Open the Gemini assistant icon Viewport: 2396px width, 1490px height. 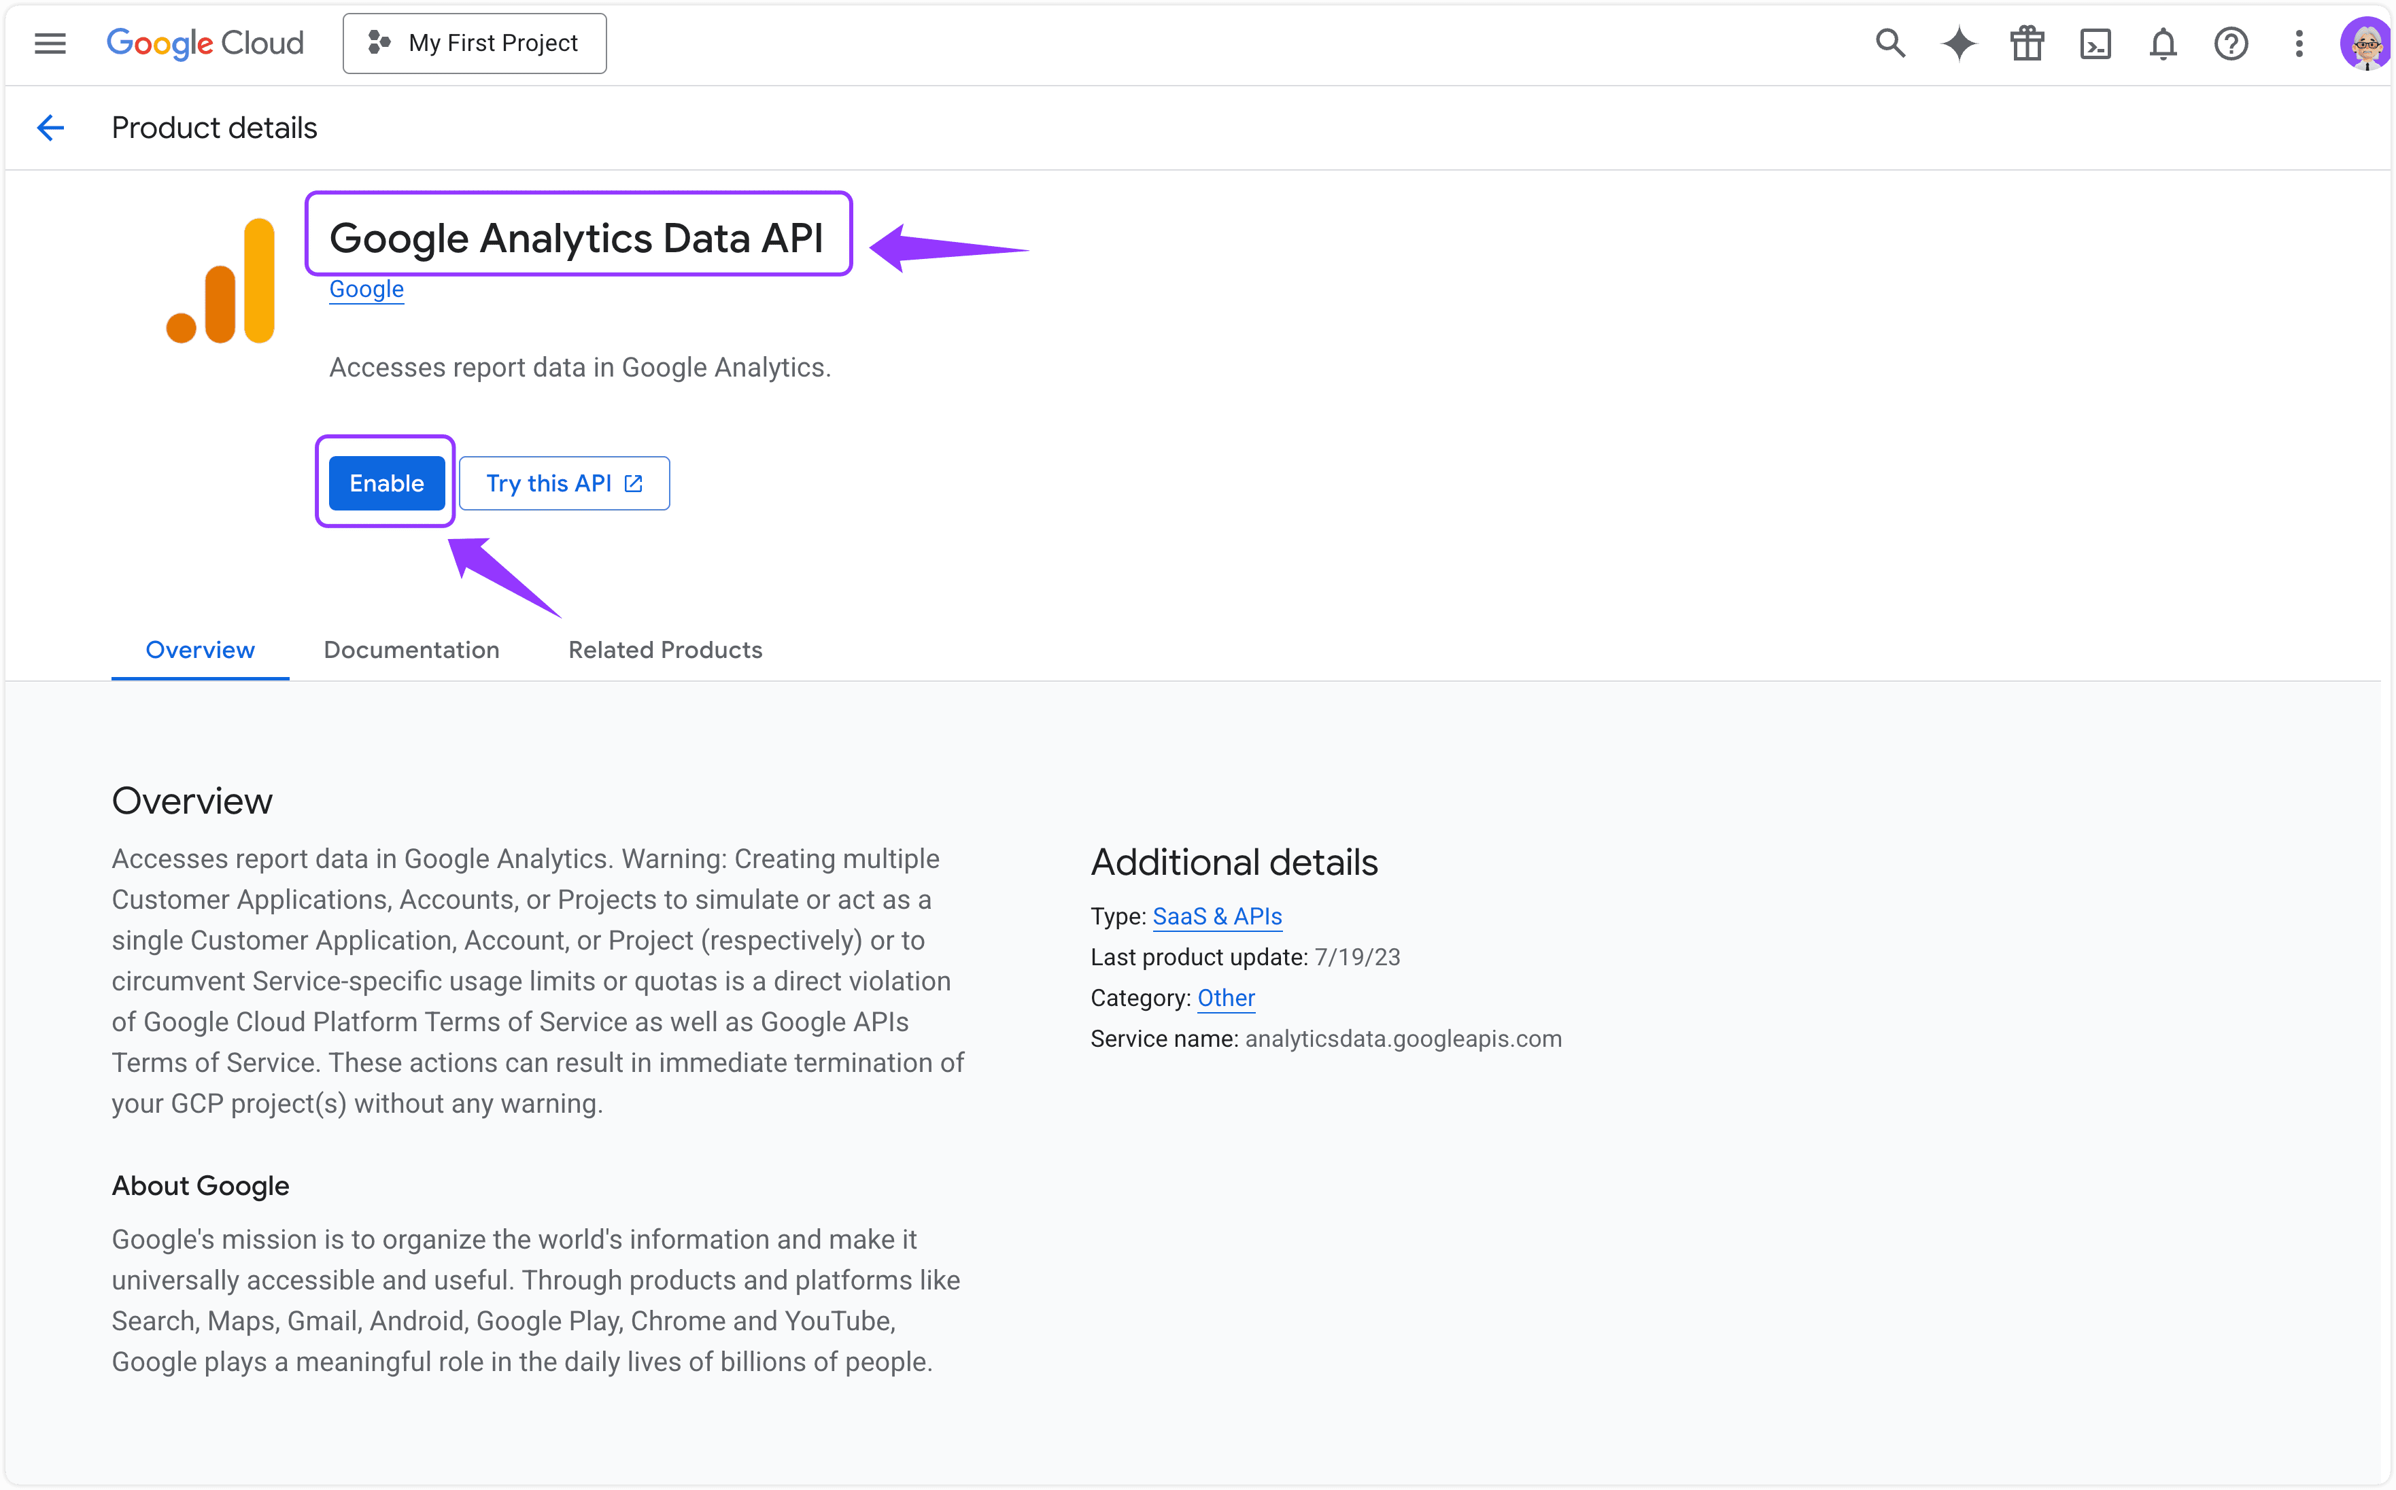(1957, 42)
